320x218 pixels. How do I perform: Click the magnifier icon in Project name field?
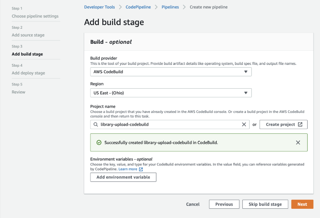(x=96, y=124)
